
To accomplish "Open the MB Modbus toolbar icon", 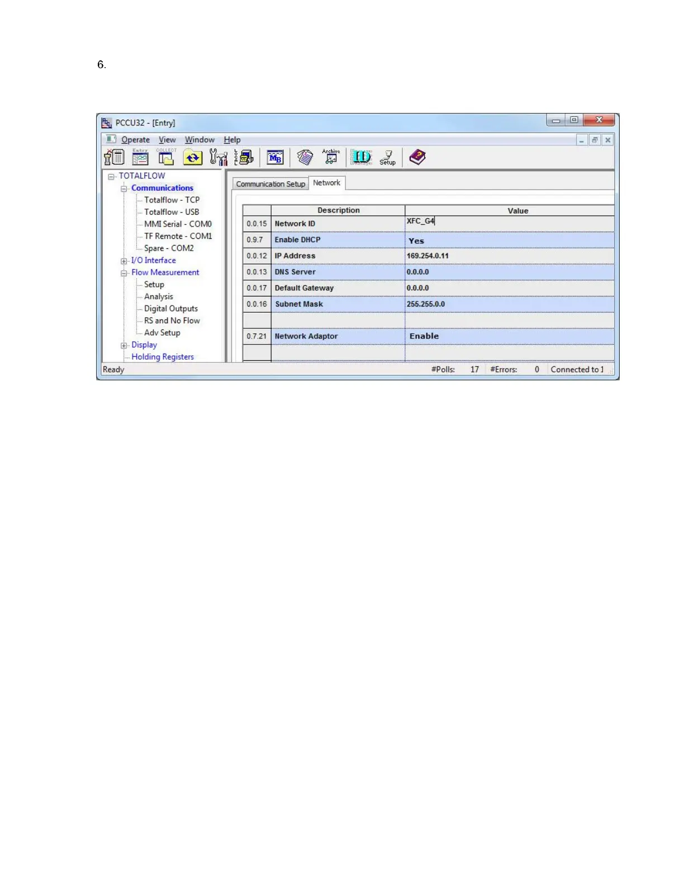I will click(275, 158).
